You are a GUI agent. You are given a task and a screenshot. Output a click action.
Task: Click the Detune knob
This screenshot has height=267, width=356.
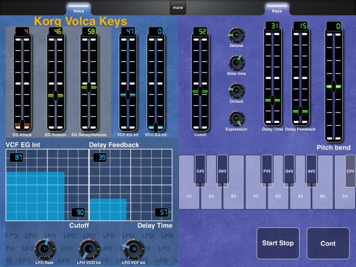236,35
